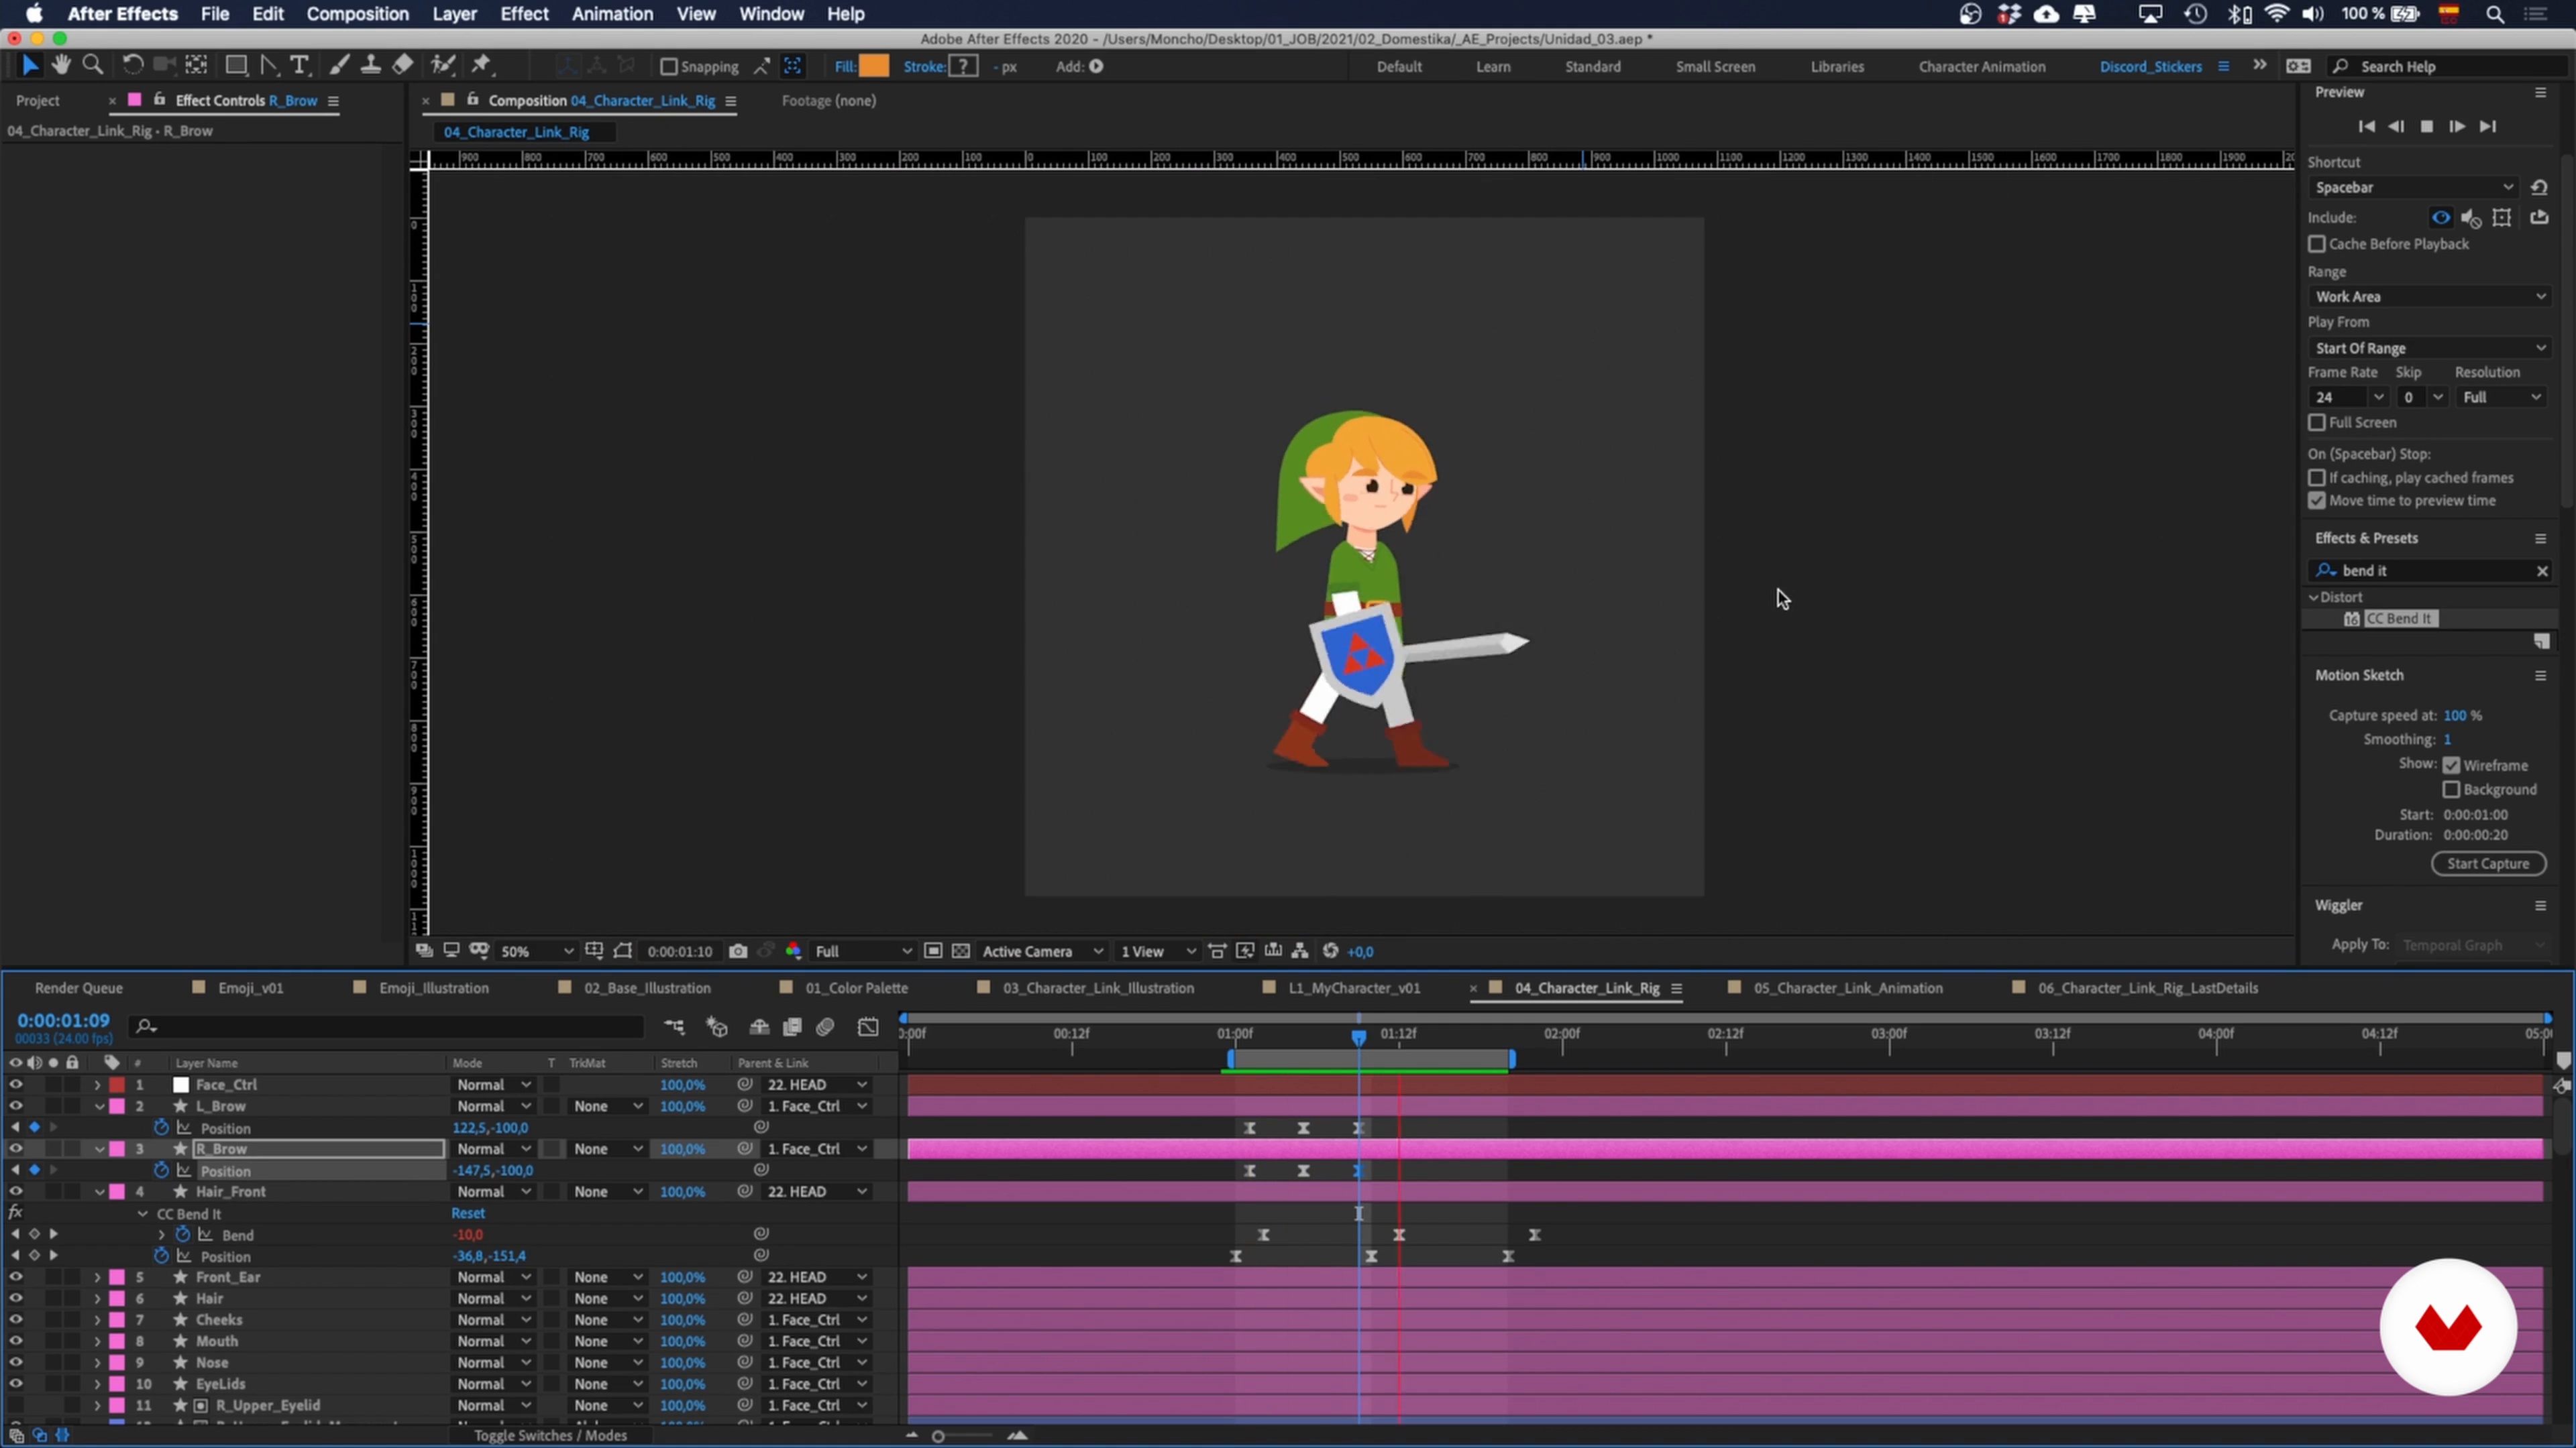Open the 1 View layout dropdown

tap(1158, 951)
